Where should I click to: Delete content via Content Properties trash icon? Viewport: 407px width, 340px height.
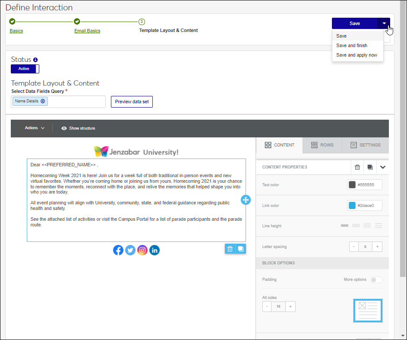[357, 167]
